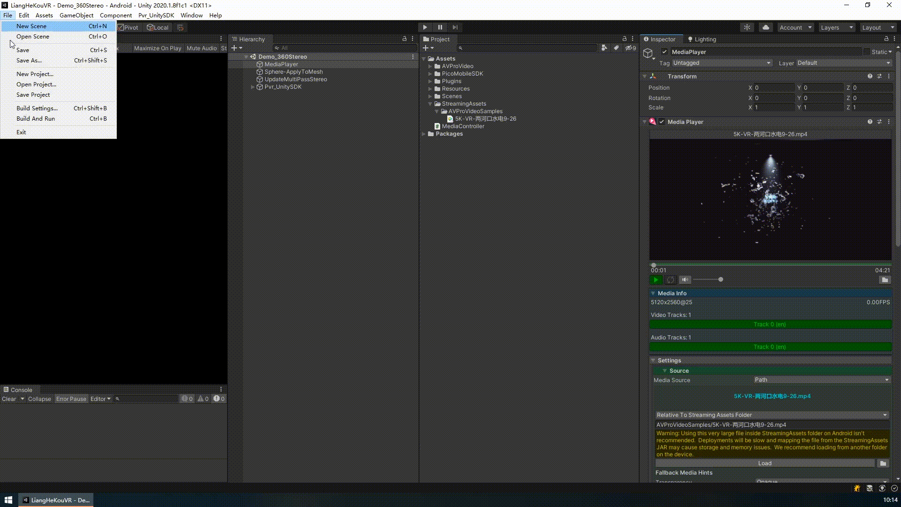Open Media Player preset settings icon
Viewport: 901px width, 507px height.
(x=879, y=122)
